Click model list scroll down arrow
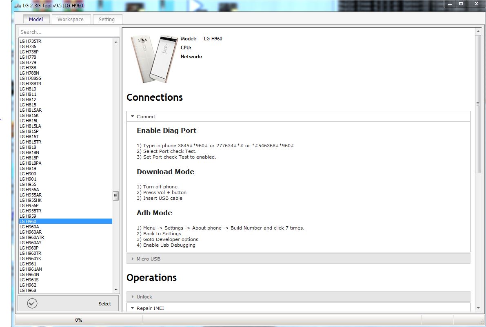This screenshot has width=486, height=327. [116, 290]
